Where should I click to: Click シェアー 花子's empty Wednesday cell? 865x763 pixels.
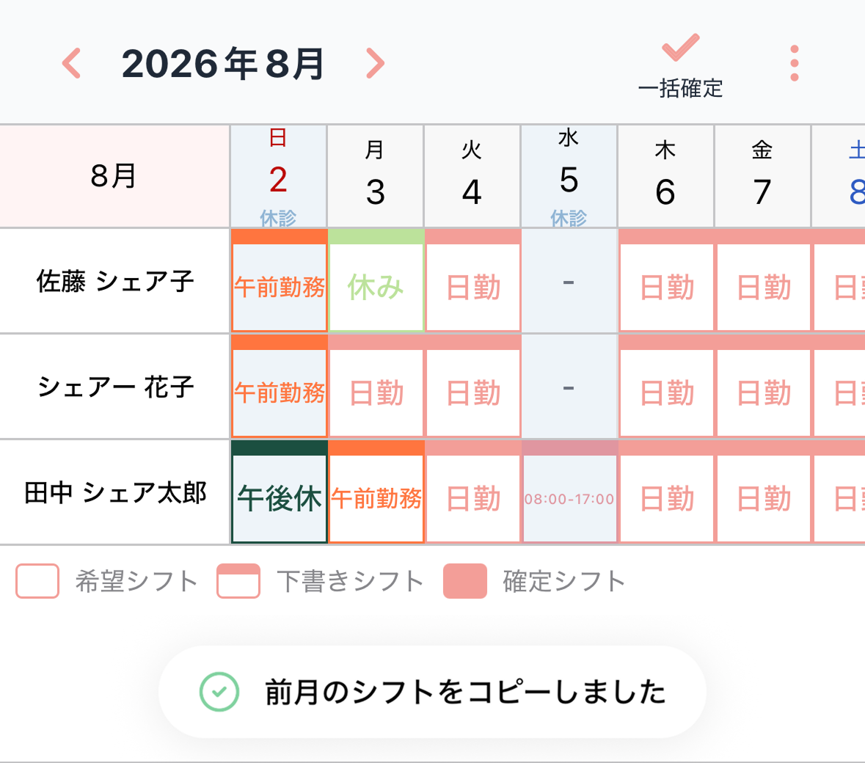point(569,386)
